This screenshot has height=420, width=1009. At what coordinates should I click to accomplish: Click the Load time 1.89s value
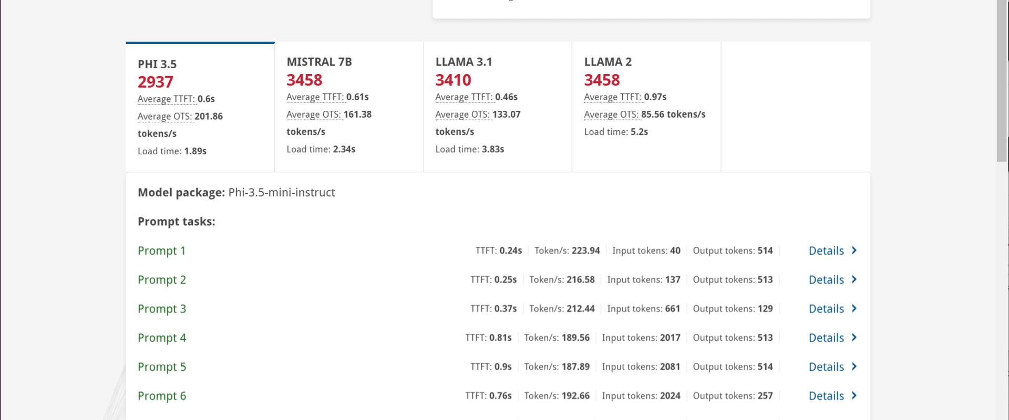tap(195, 151)
